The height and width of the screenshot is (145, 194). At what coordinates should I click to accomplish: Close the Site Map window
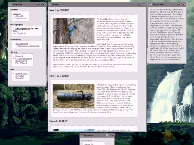click(x=44, y=4)
